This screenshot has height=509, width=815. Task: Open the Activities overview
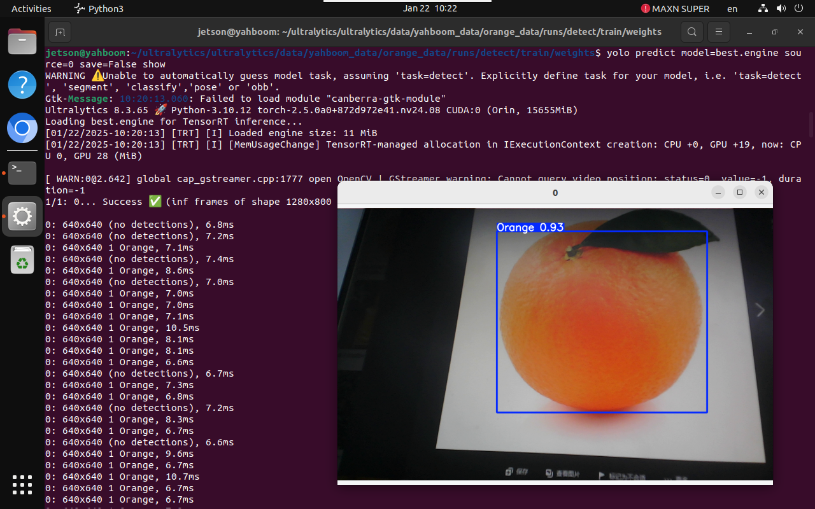coord(31,9)
